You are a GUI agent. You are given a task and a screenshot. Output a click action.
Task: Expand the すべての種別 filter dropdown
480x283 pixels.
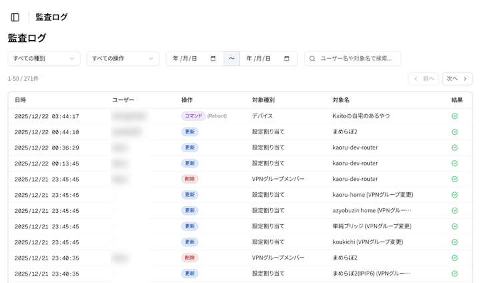coord(44,59)
